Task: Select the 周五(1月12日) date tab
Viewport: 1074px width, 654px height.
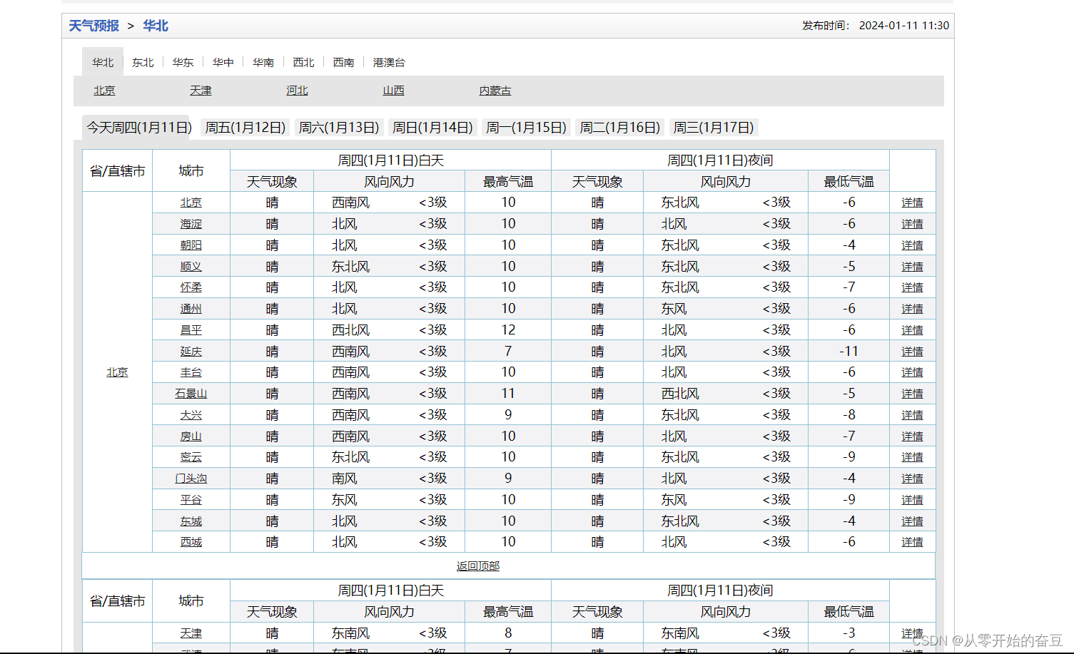Action: 245,128
